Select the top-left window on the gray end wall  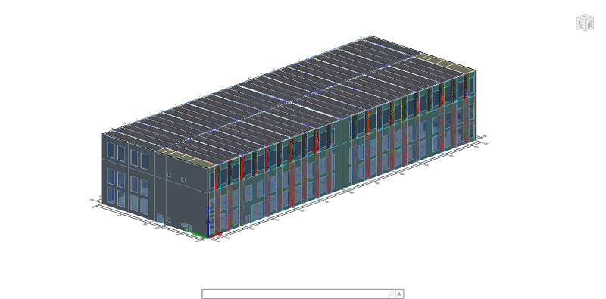[111, 150]
